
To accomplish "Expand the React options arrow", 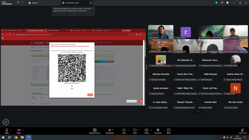I will pos(139,130).
